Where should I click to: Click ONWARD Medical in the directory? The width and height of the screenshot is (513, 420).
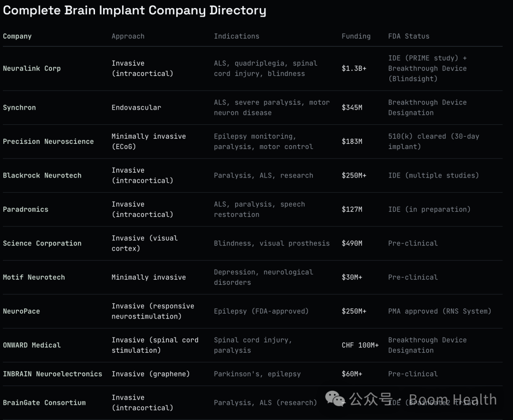[x=32, y=345]
